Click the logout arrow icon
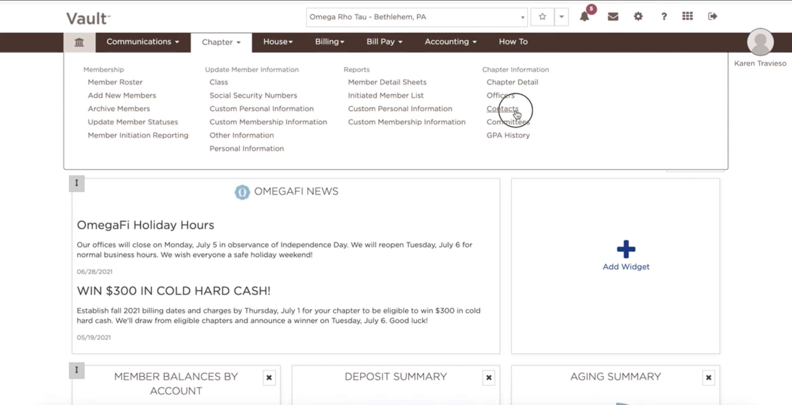This screenshot has height=405, width=792. [x=712, y=16]
